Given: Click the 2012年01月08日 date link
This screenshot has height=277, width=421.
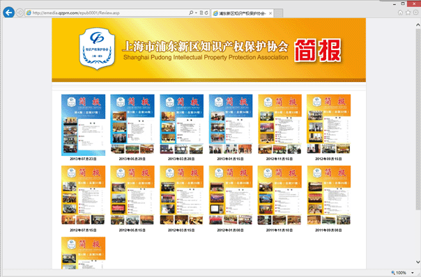Looking at the screenshot, I should (230, 230).
